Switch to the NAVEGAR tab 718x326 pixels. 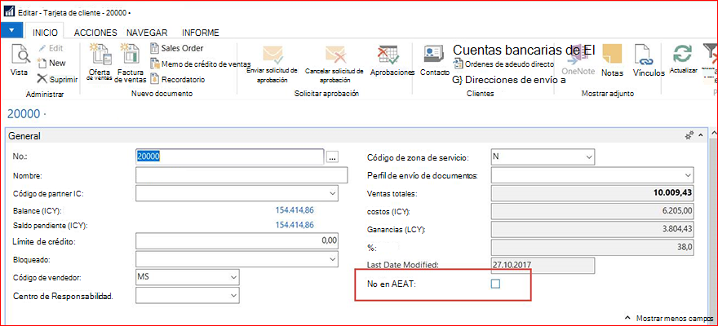pyautogui.click(x=147, y=33)
